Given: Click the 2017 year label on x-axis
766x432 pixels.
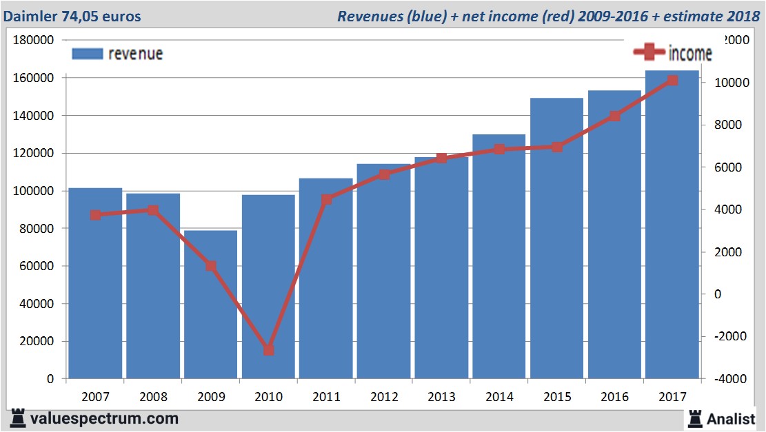Looking at the screenshot, I should 672,396.
